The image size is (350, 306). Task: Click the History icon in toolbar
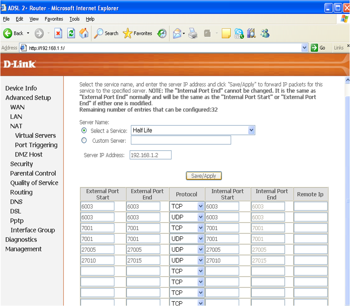162,33
